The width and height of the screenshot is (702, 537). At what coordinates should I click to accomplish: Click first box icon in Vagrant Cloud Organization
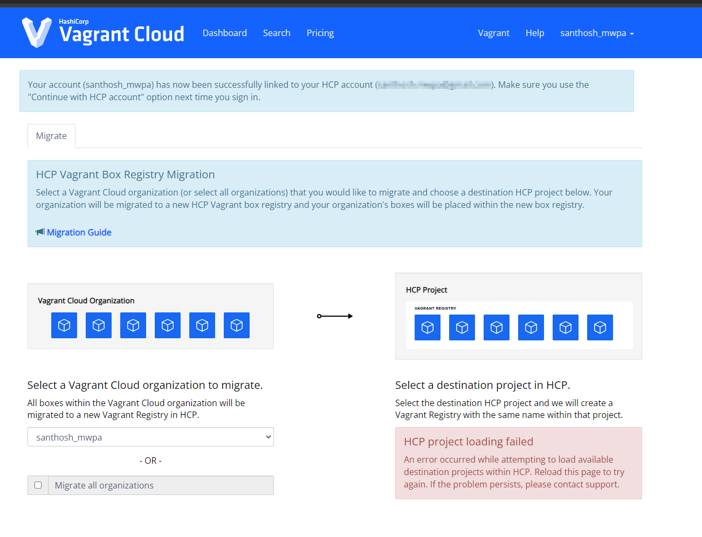(x=64, y=325)
